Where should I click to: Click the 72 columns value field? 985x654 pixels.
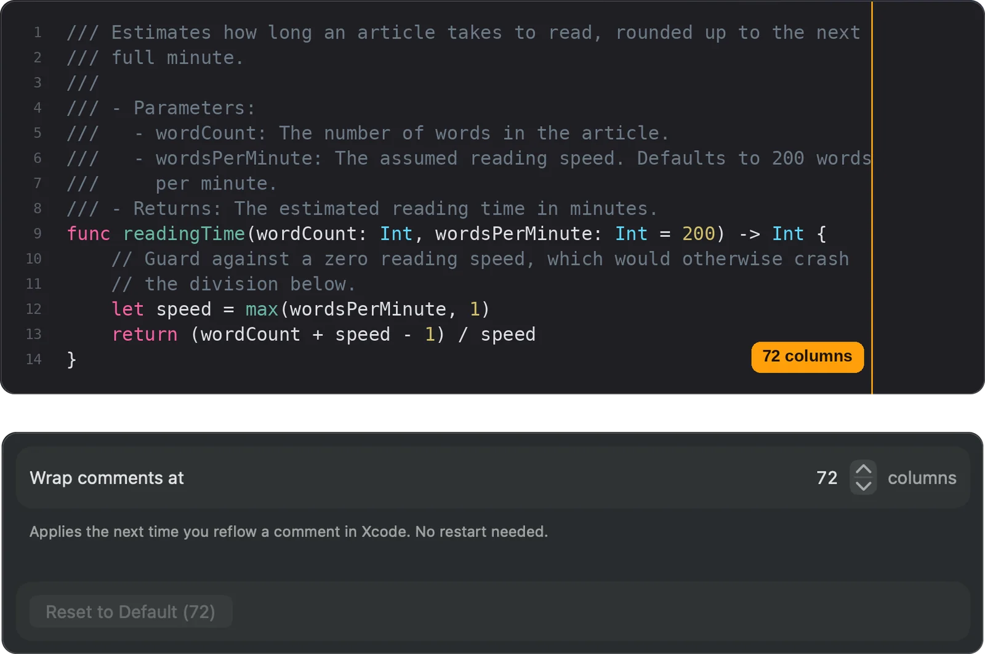(x=827, y=478)
